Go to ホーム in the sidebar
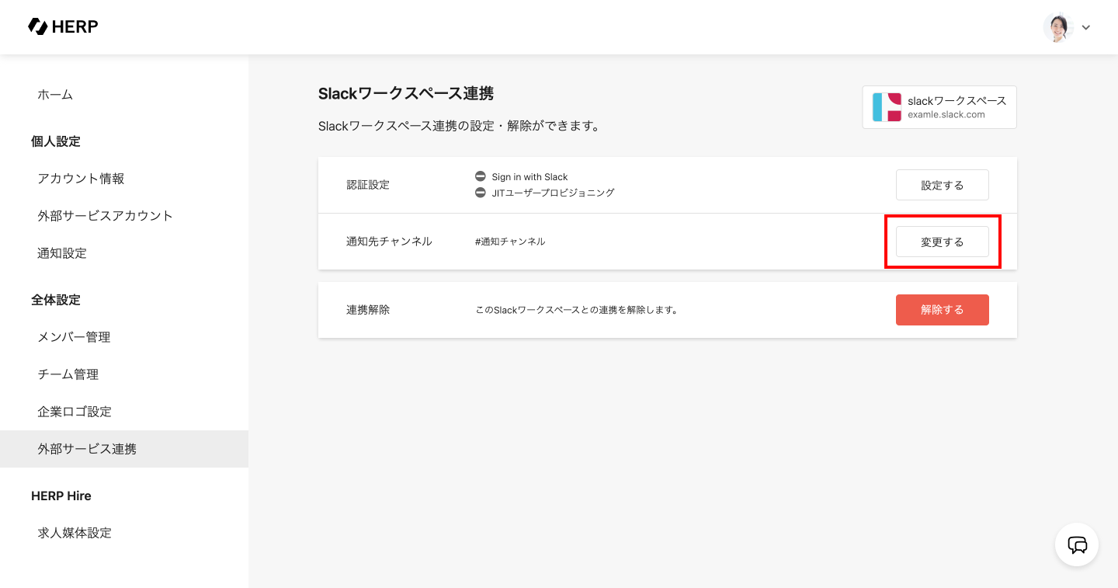This screenshot has width=1118, height=588. [x=55, y=95]
